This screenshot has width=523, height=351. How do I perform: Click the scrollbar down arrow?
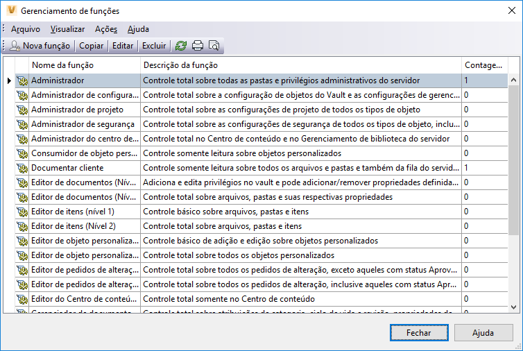(x=515, y=306)
